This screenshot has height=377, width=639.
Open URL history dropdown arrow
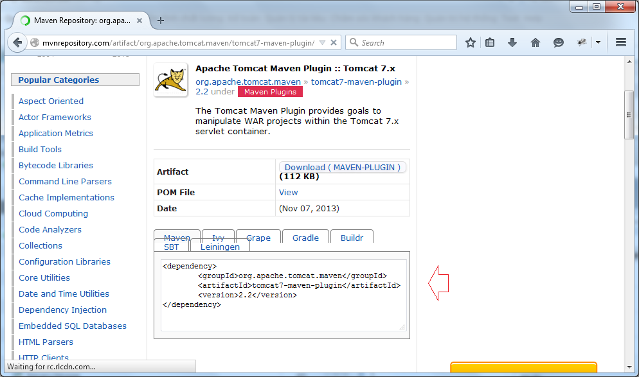(x=322, y=43)
